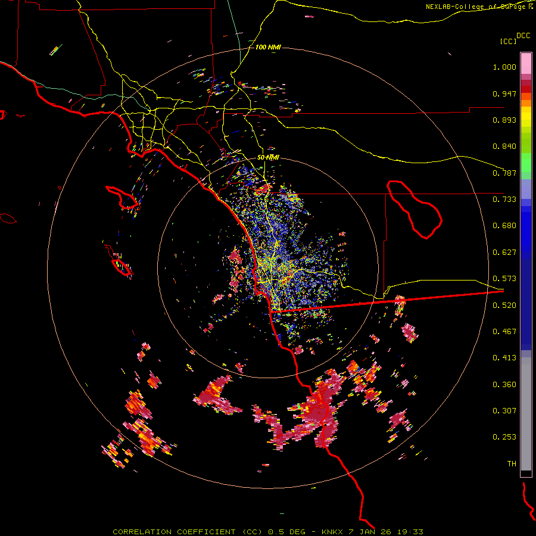Click the [CC] legend unit label
This screenshot has height=536, width=536.
(x=508, y=41)
